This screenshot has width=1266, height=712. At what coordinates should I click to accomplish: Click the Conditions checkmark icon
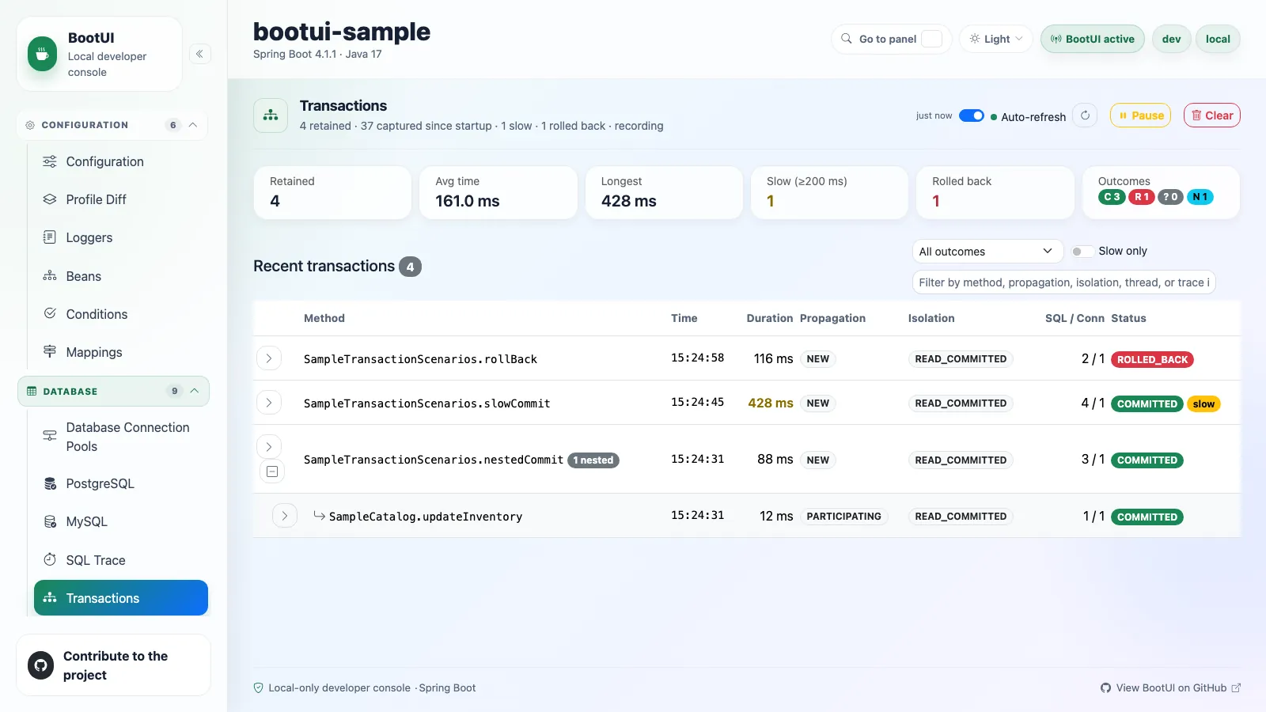pyautogui.click(x=50, y=314)
